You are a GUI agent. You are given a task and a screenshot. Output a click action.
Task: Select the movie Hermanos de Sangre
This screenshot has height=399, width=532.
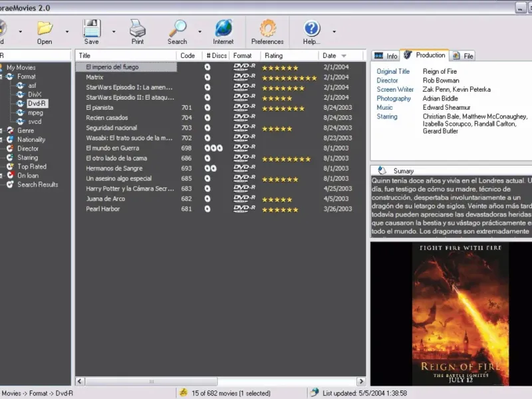click(114, 168)
